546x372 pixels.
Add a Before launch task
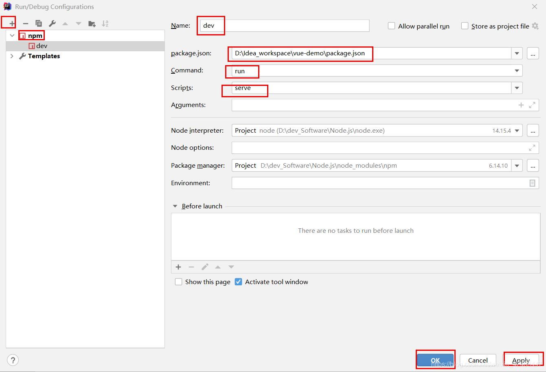(x=178, y=267)
